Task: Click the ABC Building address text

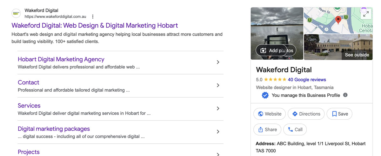Action: point(311,147)
